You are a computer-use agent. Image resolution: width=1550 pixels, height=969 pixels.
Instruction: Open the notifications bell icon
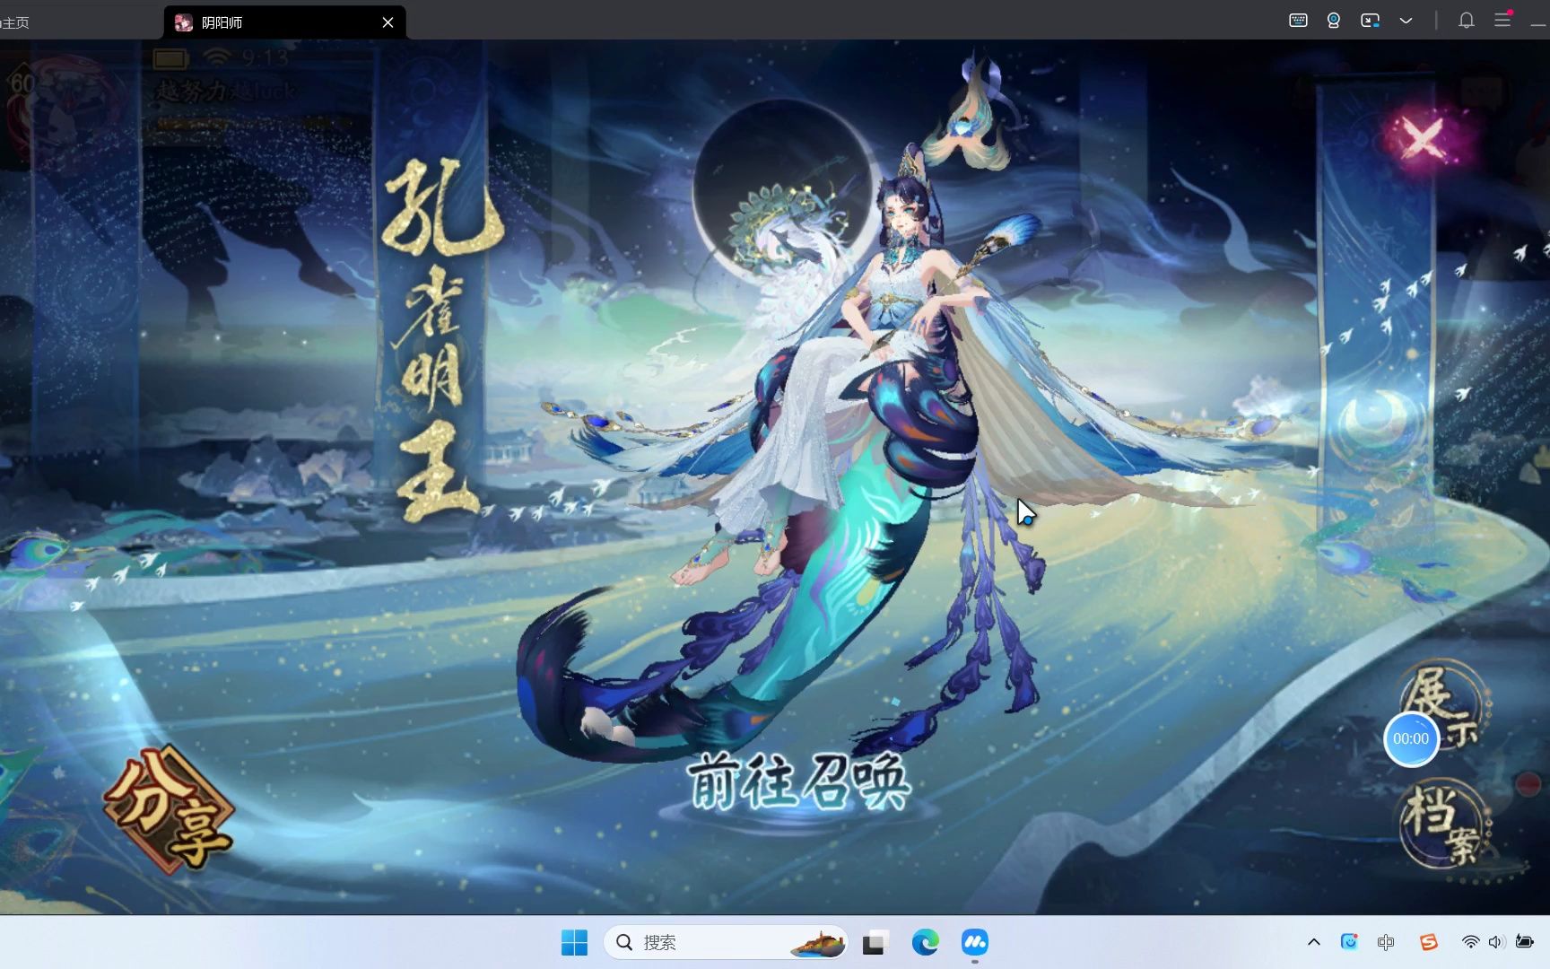pos(1467,21)
